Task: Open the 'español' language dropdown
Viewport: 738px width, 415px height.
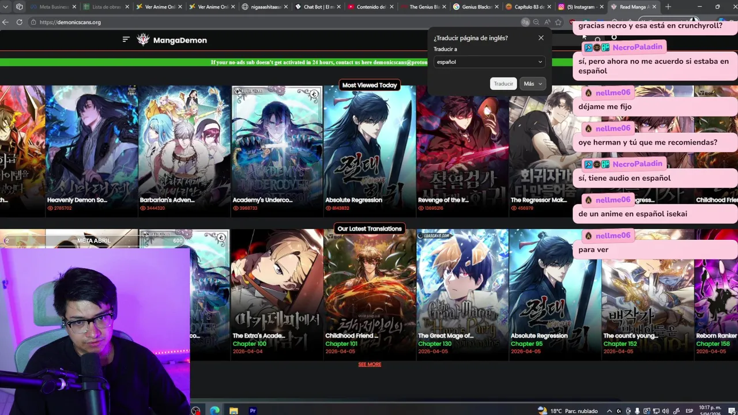Action: pyautogui.click(x=489, y=62)
